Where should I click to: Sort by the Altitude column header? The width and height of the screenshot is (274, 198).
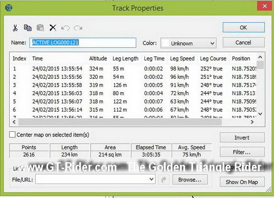point(98,59)
